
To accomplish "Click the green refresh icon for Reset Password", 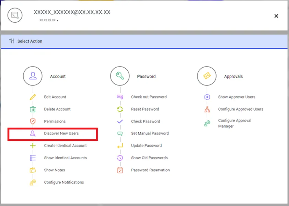I will [x=120, y=109].
